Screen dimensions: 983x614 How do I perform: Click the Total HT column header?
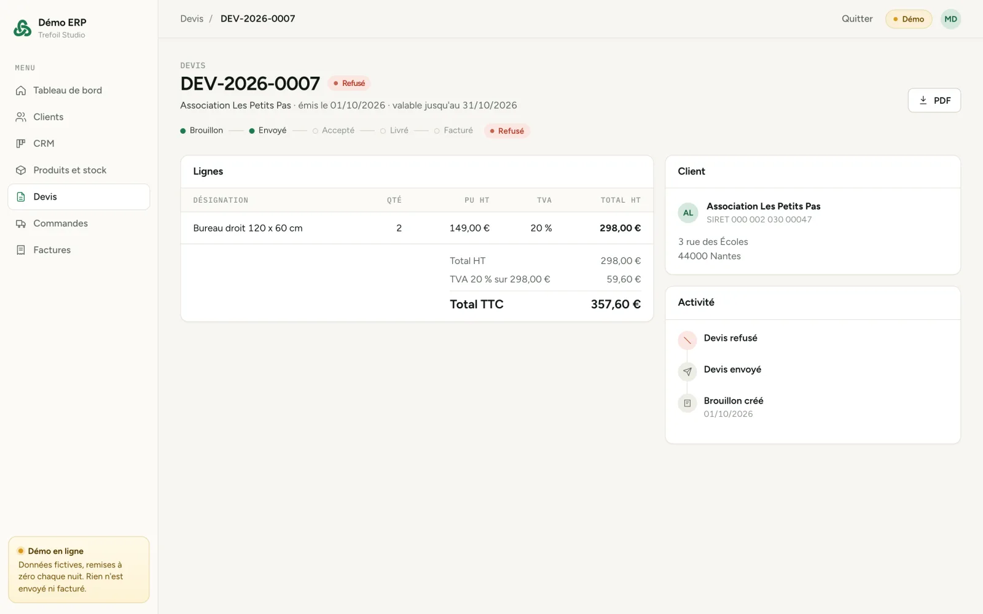click(x=621, y=200)
